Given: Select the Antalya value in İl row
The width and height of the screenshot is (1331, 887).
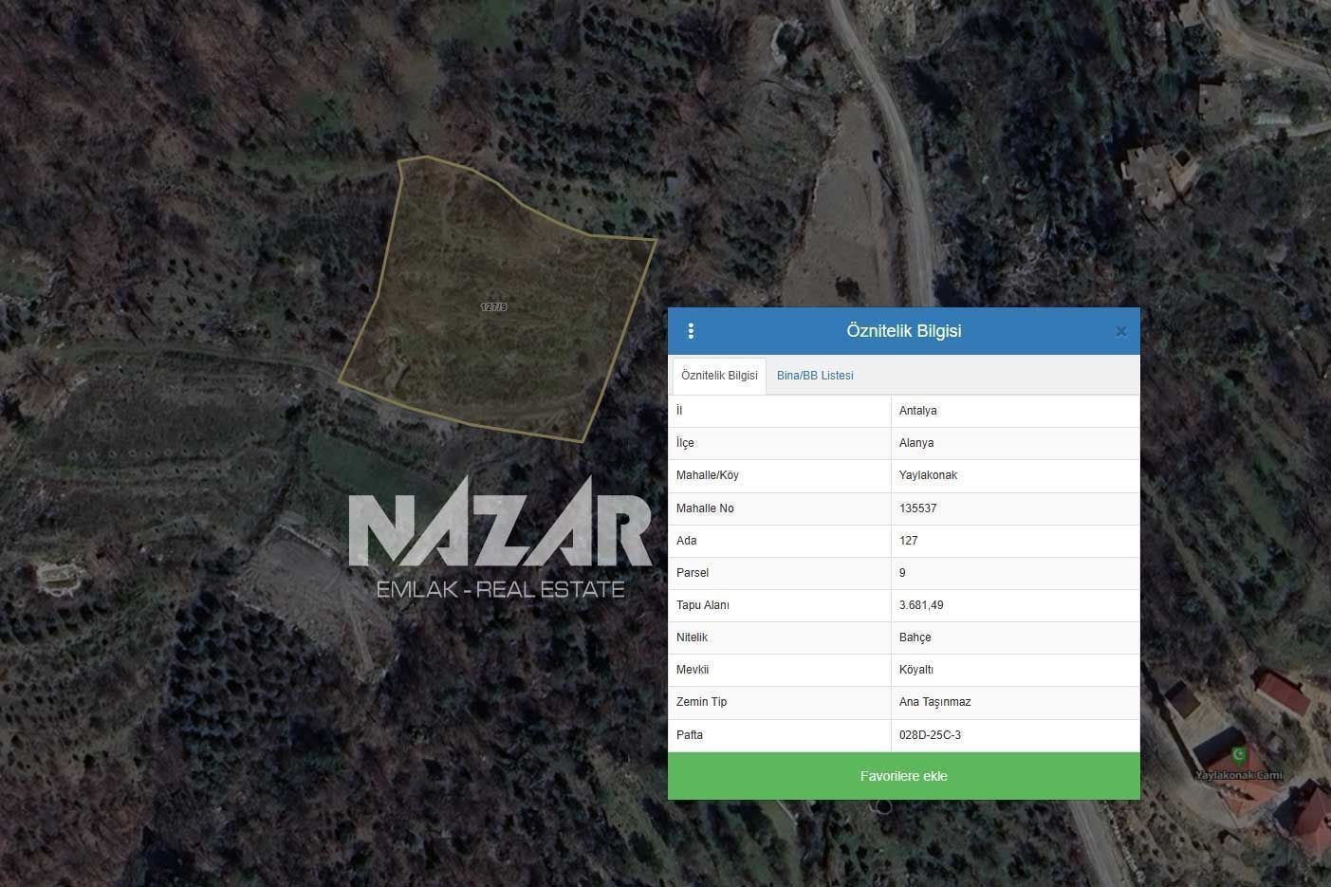Looking at the screenshot, I should [917, 411].
